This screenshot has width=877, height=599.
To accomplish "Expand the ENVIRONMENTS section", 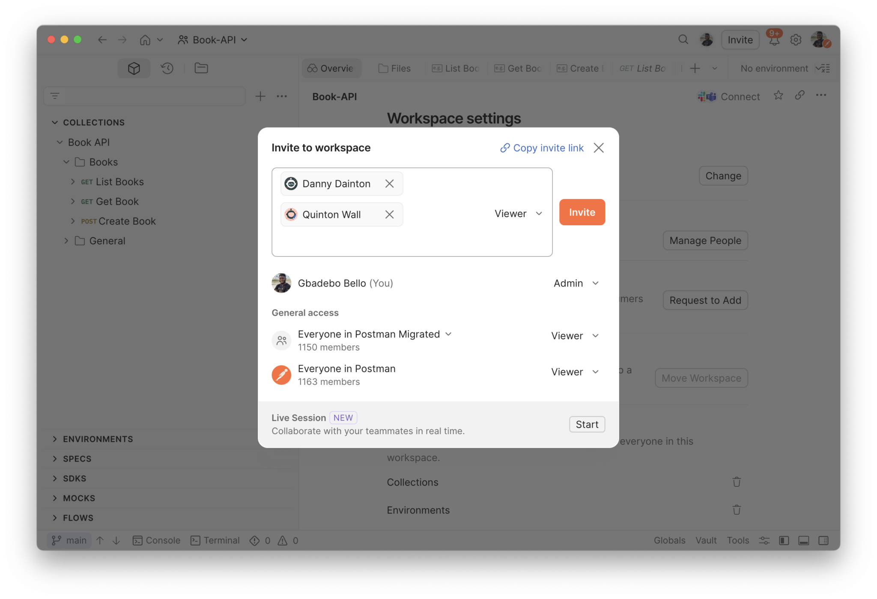I will click(55, 439).
